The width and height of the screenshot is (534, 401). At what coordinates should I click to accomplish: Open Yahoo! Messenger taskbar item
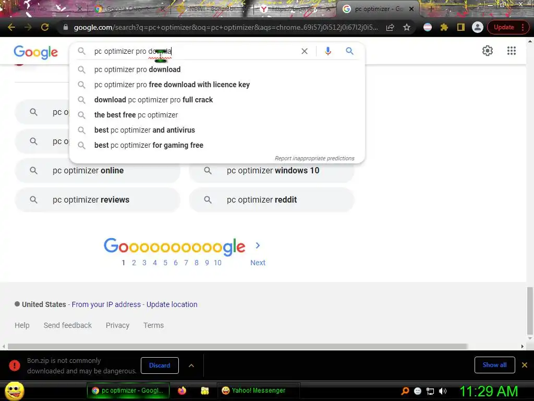click(x=259, y=391)
